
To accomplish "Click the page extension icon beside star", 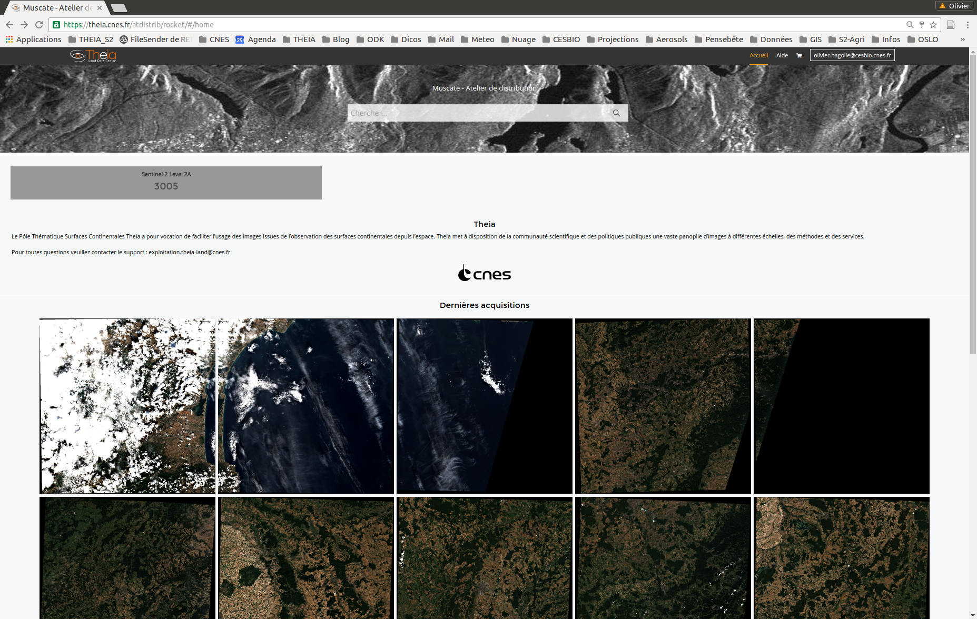I will [951, 25].
